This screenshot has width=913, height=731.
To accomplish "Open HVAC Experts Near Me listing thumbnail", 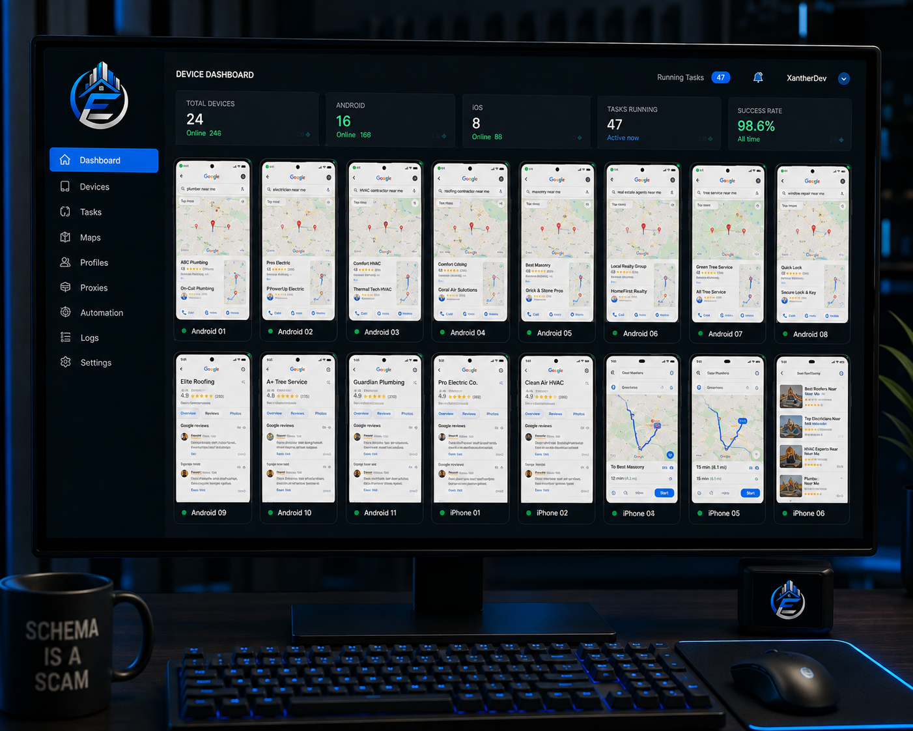I will 791,457.
